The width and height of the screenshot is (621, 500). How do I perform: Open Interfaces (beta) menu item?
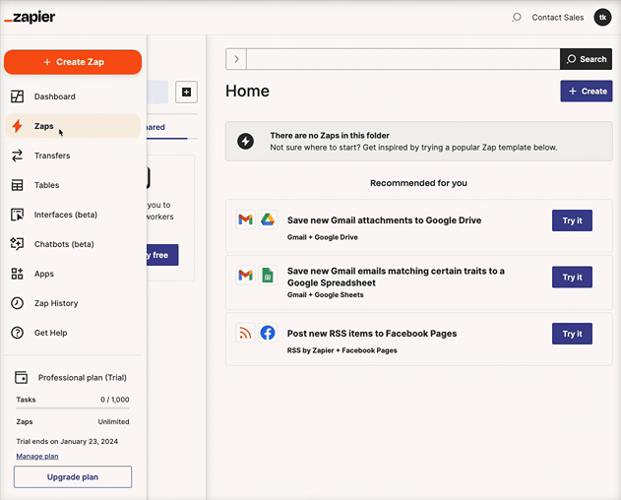click(x=73, y=215)
